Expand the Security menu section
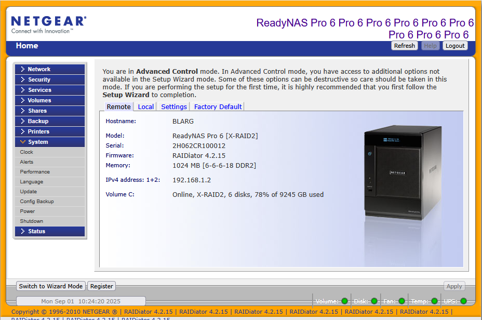The image size is (482, 320). (x=50, y=79)
